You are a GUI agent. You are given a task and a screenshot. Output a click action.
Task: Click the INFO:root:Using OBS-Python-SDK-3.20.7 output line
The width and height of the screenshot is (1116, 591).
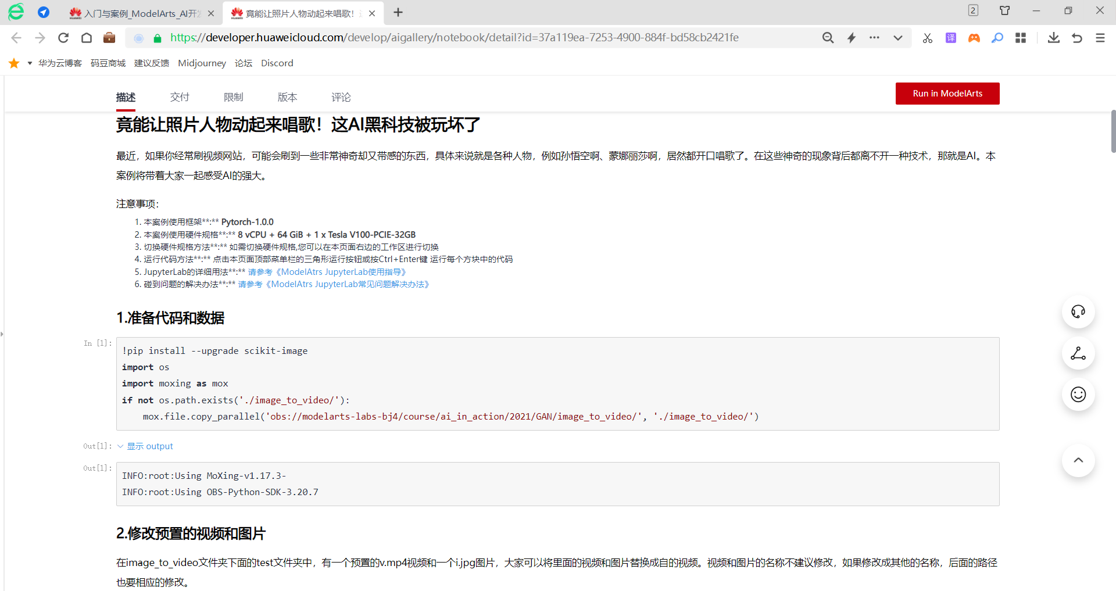point(220,492)
